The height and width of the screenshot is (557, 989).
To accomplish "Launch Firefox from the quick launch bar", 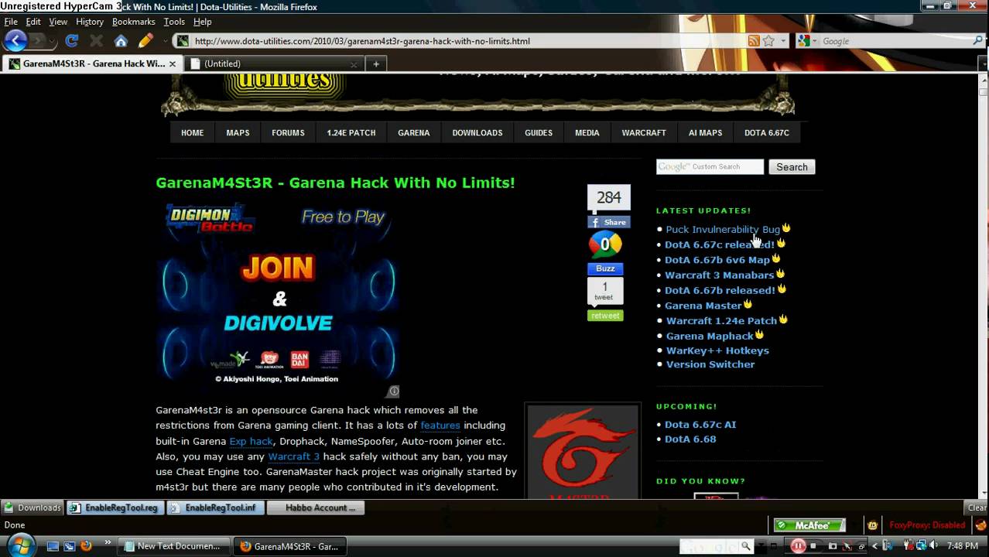I will point(86,545).
